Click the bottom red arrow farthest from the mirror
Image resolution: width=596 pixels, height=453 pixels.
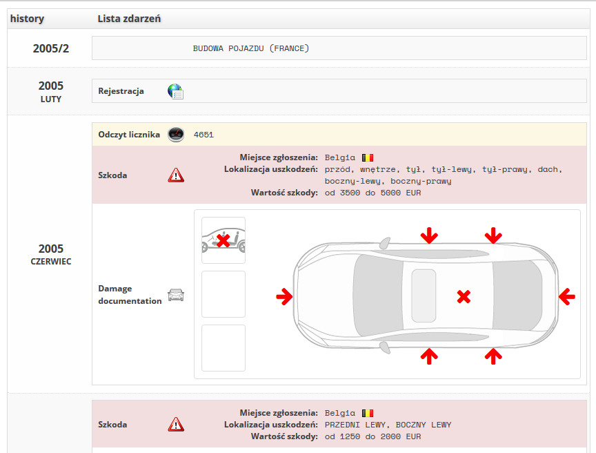(493, 356)
